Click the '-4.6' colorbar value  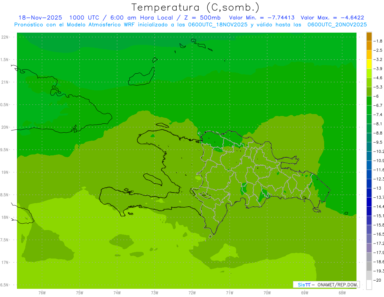point(378,78)
